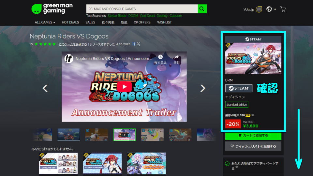Click the Destiny top search link
The height and width of the screenshot is (176, 313).
coord(162,16)
